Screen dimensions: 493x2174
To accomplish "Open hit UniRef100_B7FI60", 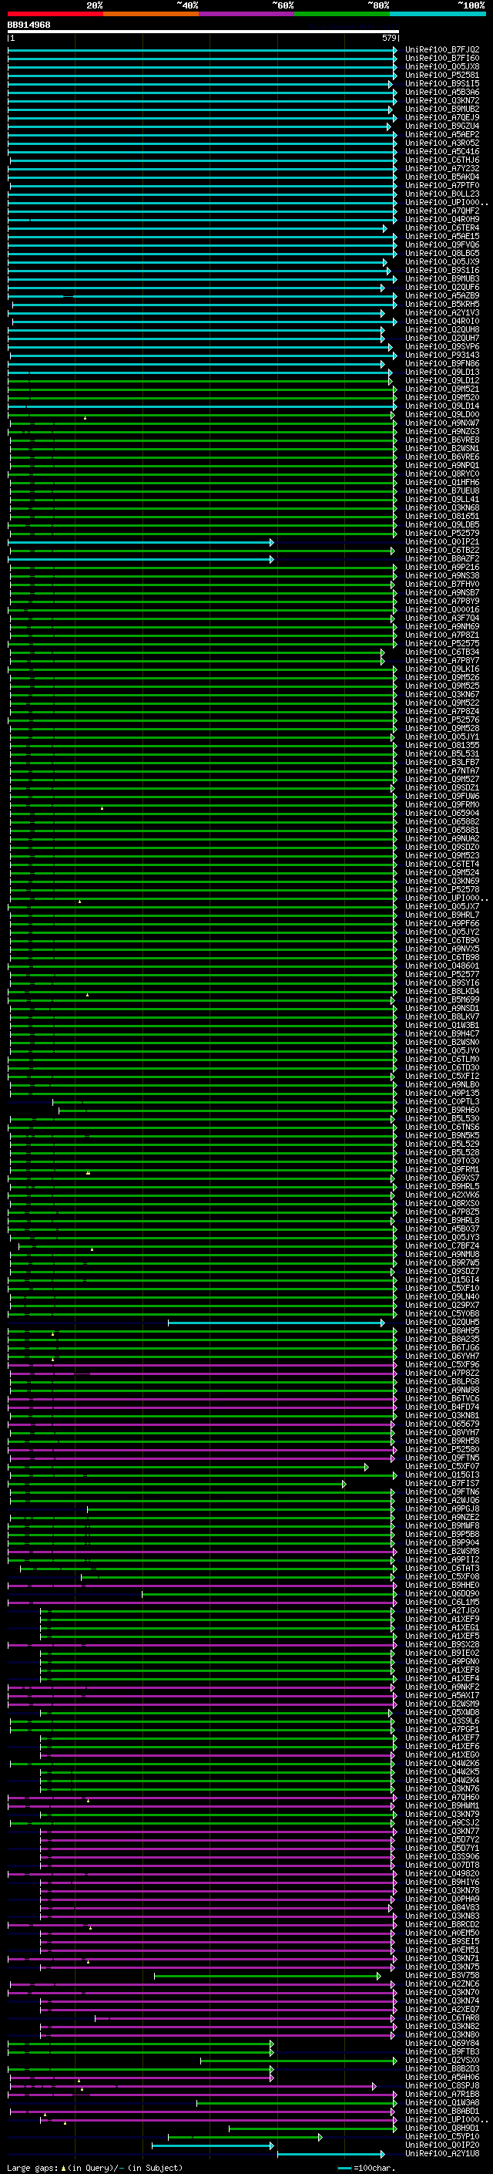I will tap(442, 59).
